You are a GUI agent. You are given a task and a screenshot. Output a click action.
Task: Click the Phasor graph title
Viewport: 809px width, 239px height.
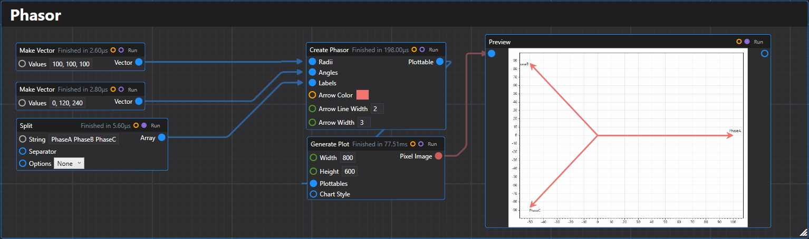(x=36, y=15)
